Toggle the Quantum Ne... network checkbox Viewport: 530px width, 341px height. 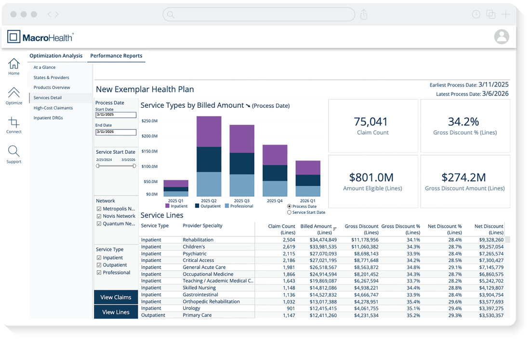(x=99, y=224)
